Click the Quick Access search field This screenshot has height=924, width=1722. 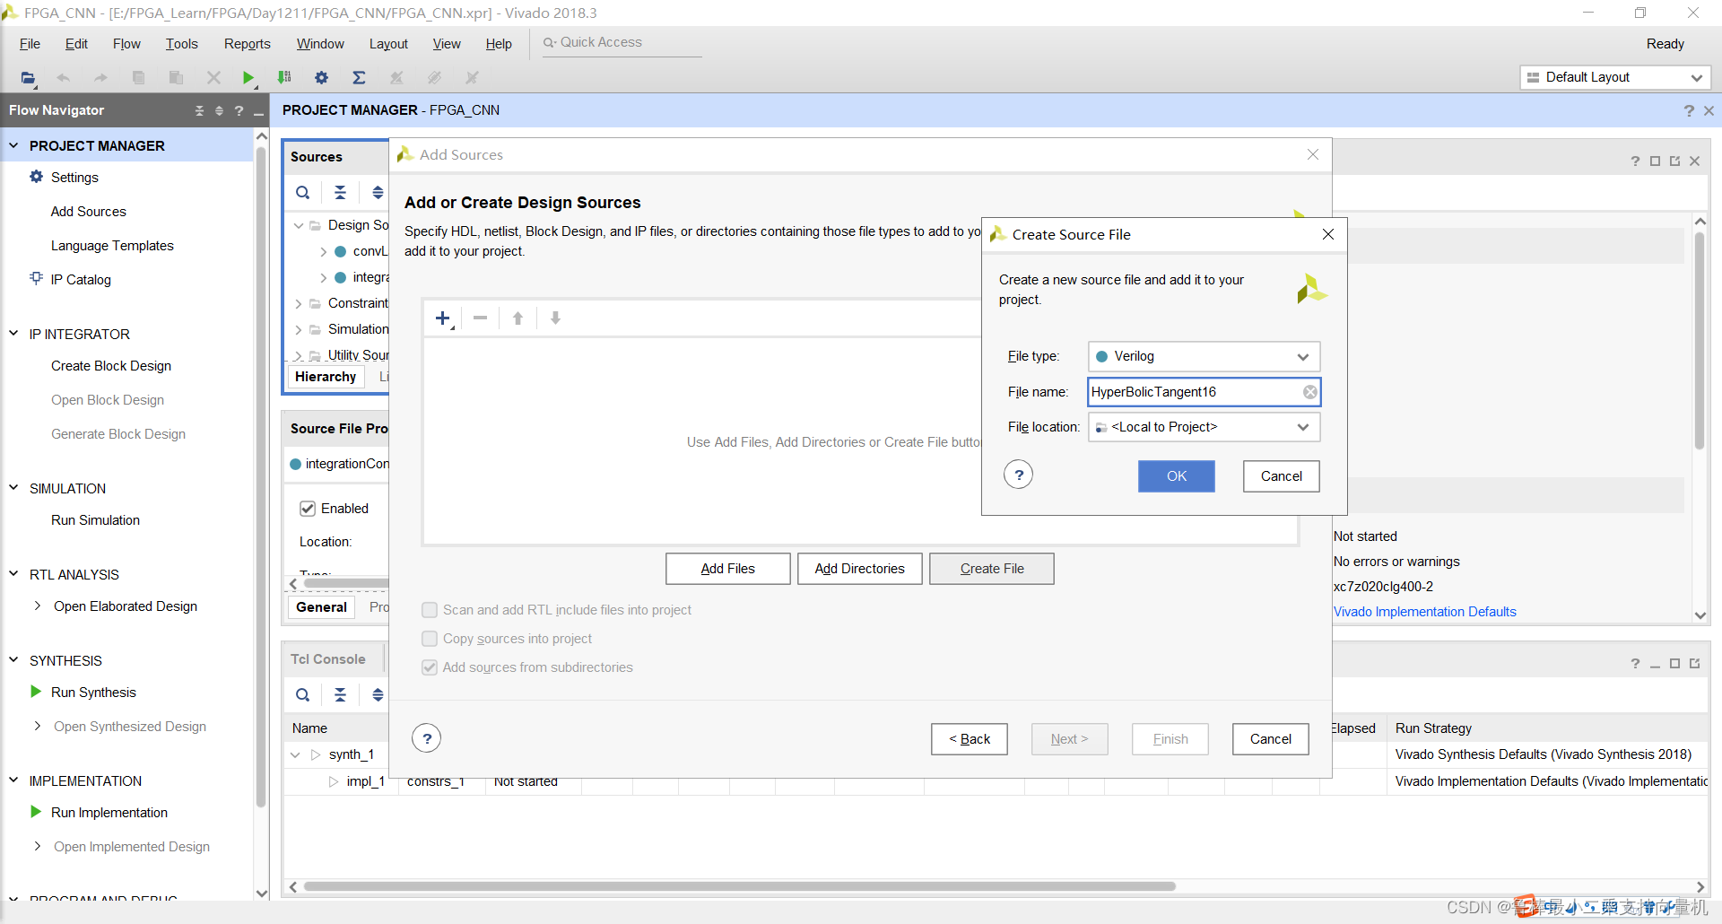click(622, 42)
